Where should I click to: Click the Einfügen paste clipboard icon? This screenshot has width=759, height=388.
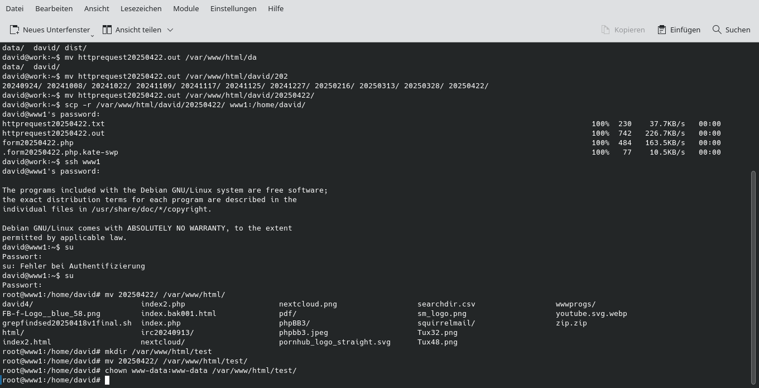[x=662, y=30]
